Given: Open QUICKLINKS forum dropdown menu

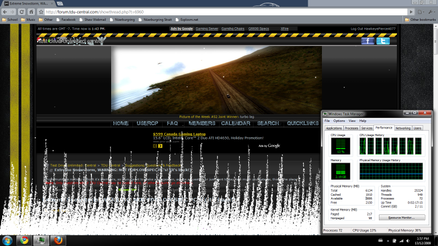Looking at the screenshot, I should [302, 124].
